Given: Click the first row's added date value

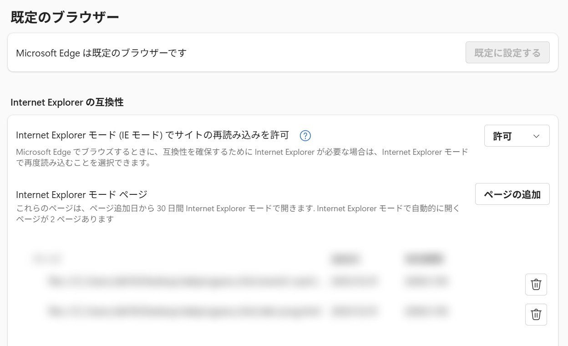Looking at the screenshot, I should pos(355,282).
